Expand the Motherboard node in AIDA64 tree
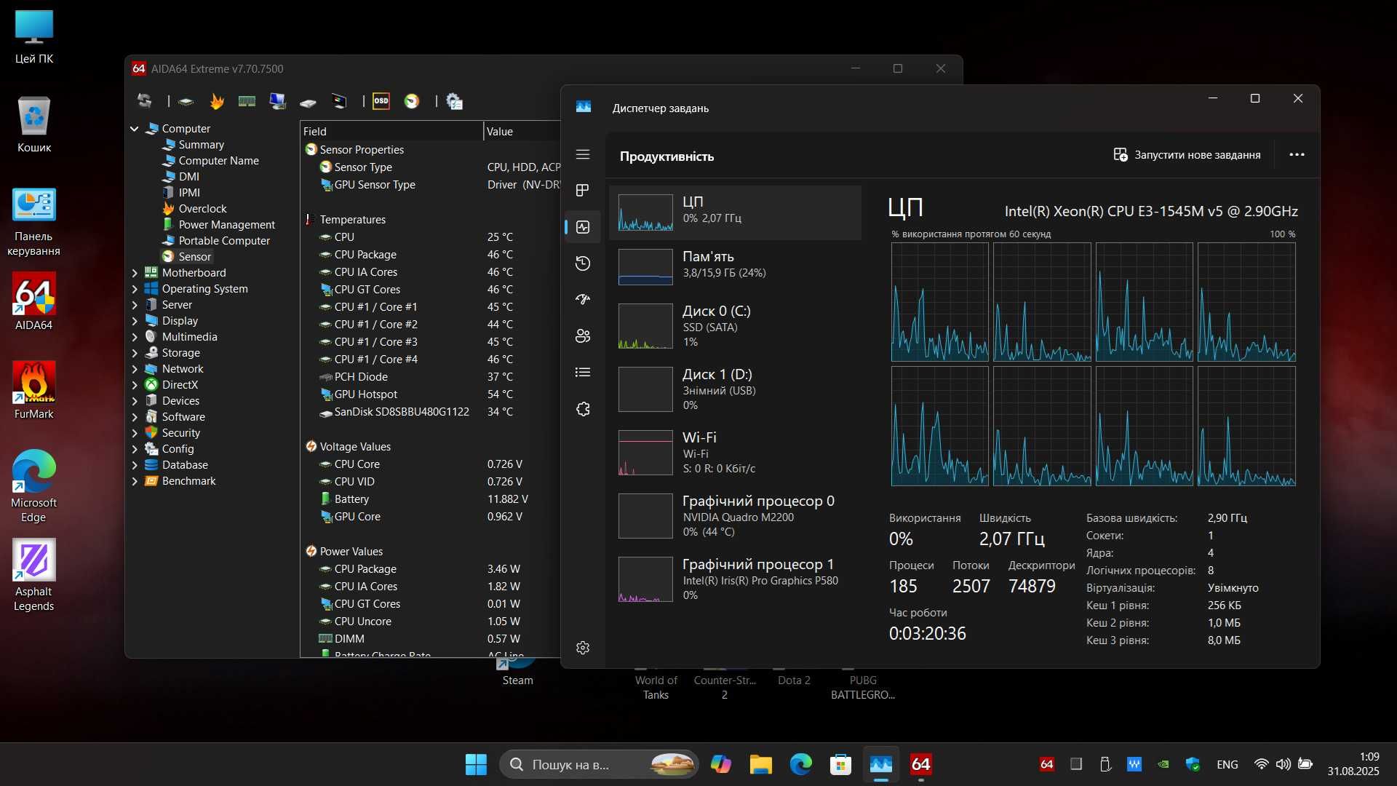Viewport: 1397px width, 786px height. tap(135, 273)
